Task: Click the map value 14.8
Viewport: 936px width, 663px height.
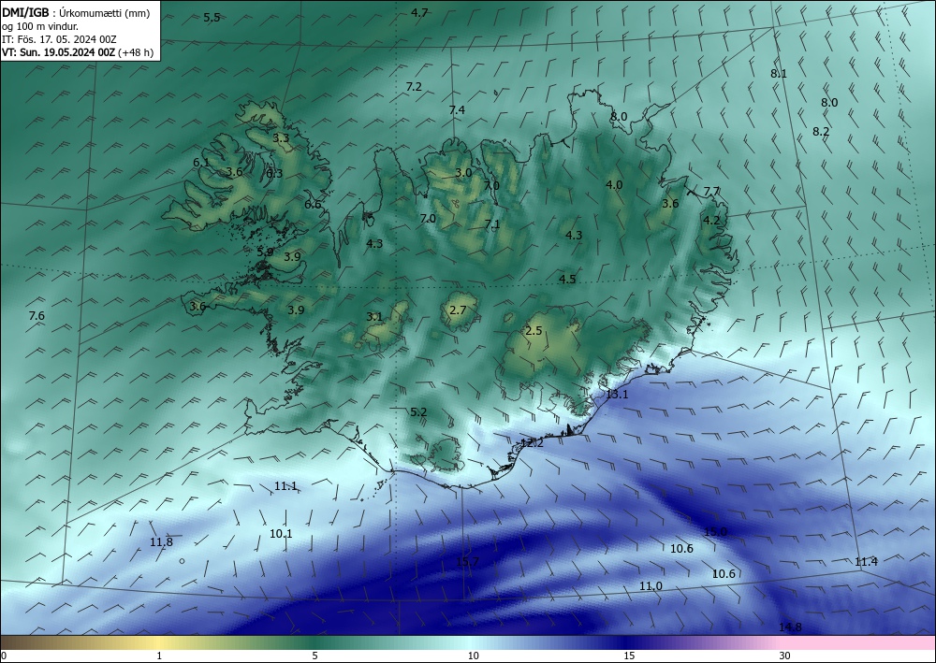Action: [x=790, y=627]
